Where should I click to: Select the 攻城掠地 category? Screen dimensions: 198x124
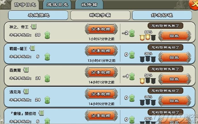tap(38, 15)
